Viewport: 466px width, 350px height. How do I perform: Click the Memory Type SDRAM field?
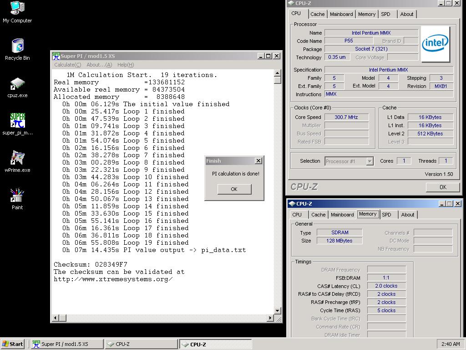click(339, 232)
